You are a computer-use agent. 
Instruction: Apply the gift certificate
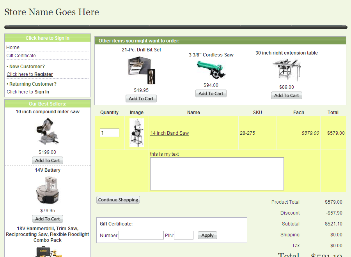207,235
